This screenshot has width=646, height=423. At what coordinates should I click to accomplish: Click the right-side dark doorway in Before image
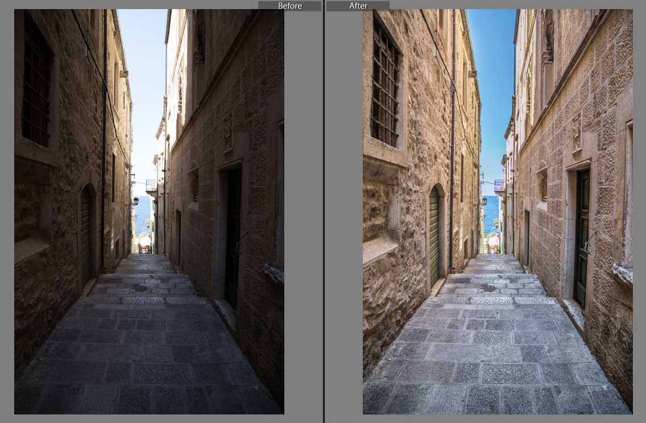coord(233,236)
